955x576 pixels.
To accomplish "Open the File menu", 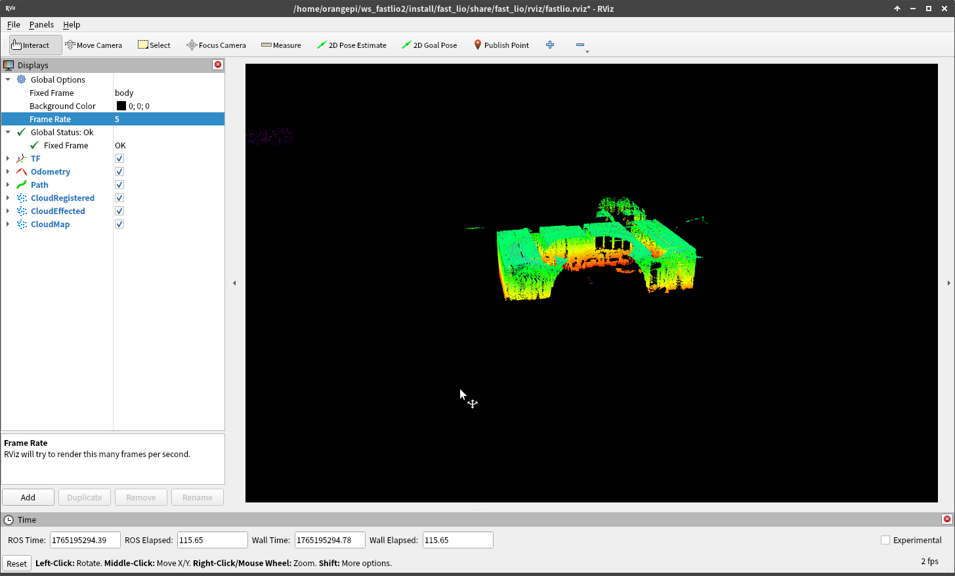I will (14, 24).
